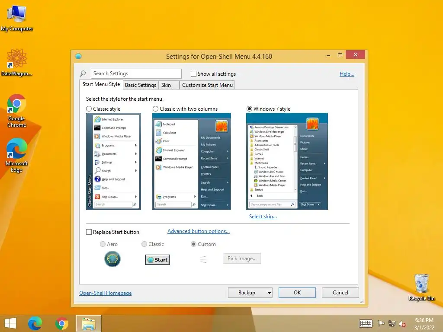Check the Replace Start button box
Screen dimensions: 443x332
[x=89, y=232]
